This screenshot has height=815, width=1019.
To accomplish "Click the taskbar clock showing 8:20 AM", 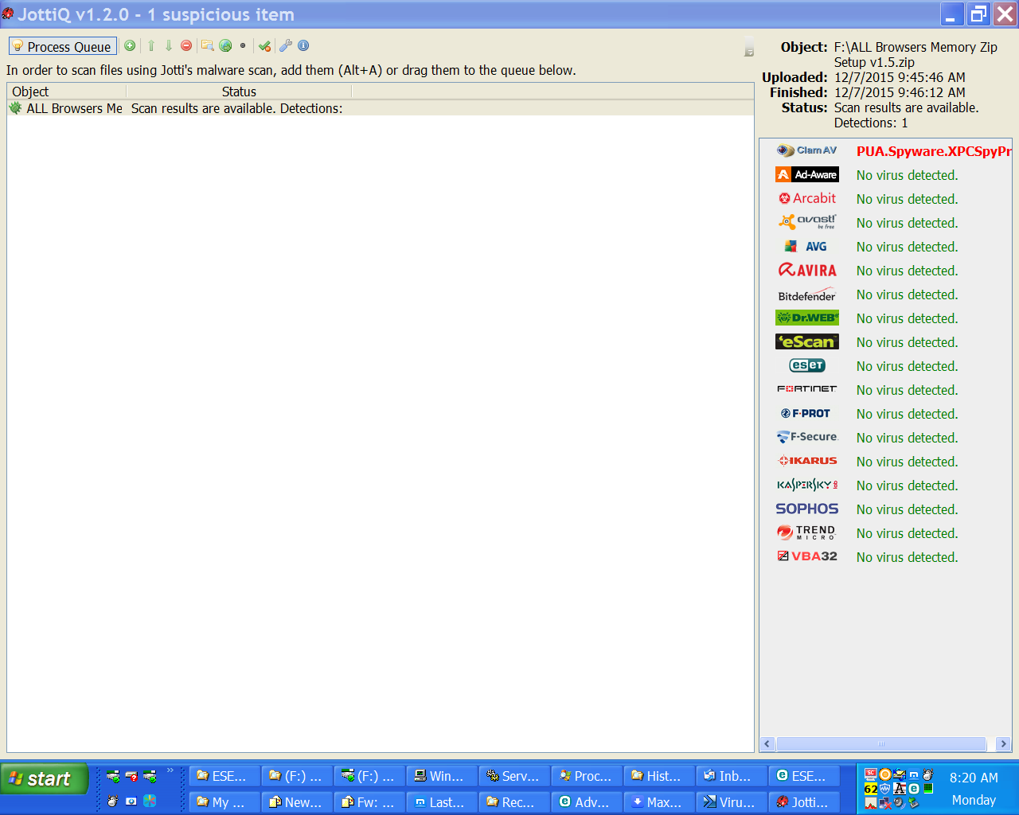I will coord(974,778).
